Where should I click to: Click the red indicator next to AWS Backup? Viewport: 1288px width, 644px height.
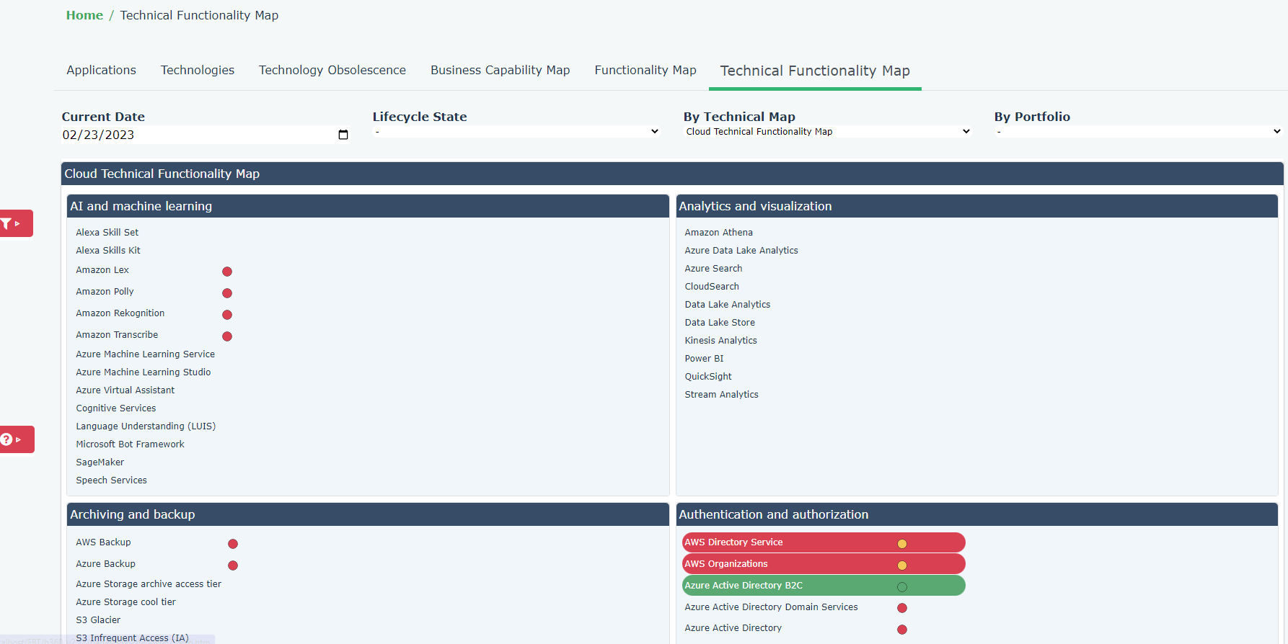(233, 544)
